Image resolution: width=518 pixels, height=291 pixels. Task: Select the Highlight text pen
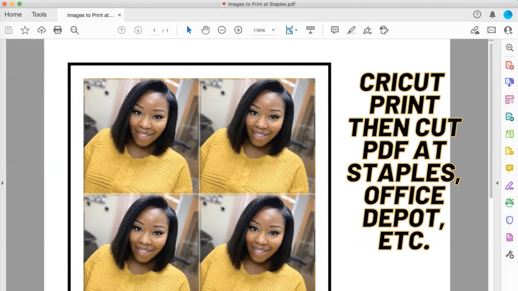(x=351, y=30)
